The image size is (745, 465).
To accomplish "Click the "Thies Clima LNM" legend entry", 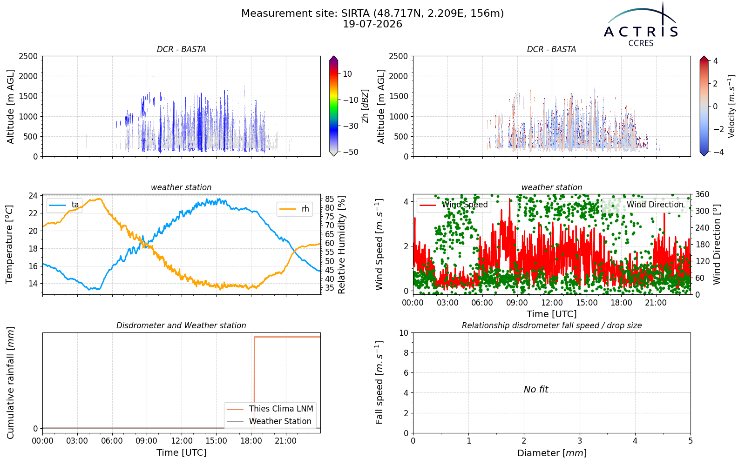I will click(270, 409).
